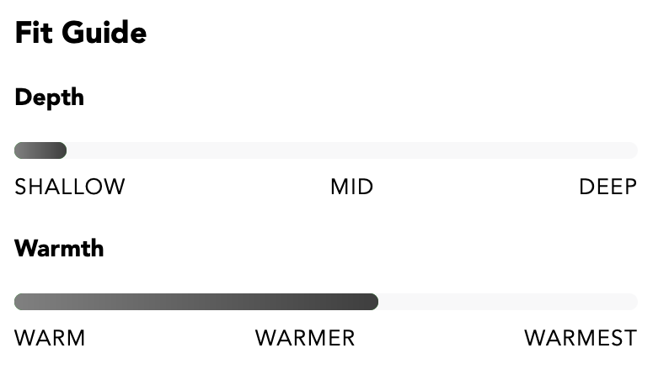Click Depth bar's light track just after fill
The height and width of the screenshot is (385, 669).
coord(77,150)
